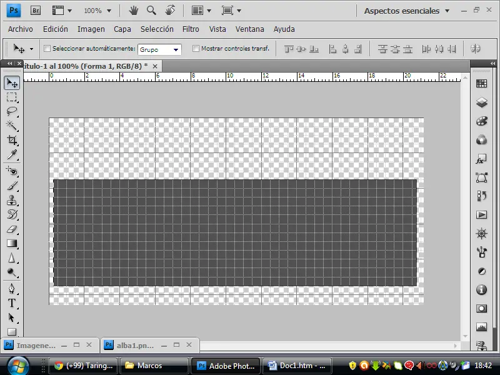Image resolution: width=500 pixels, height=375 pixels.
Task: Select the Rectangular Marquee tool
Action: 12,97
